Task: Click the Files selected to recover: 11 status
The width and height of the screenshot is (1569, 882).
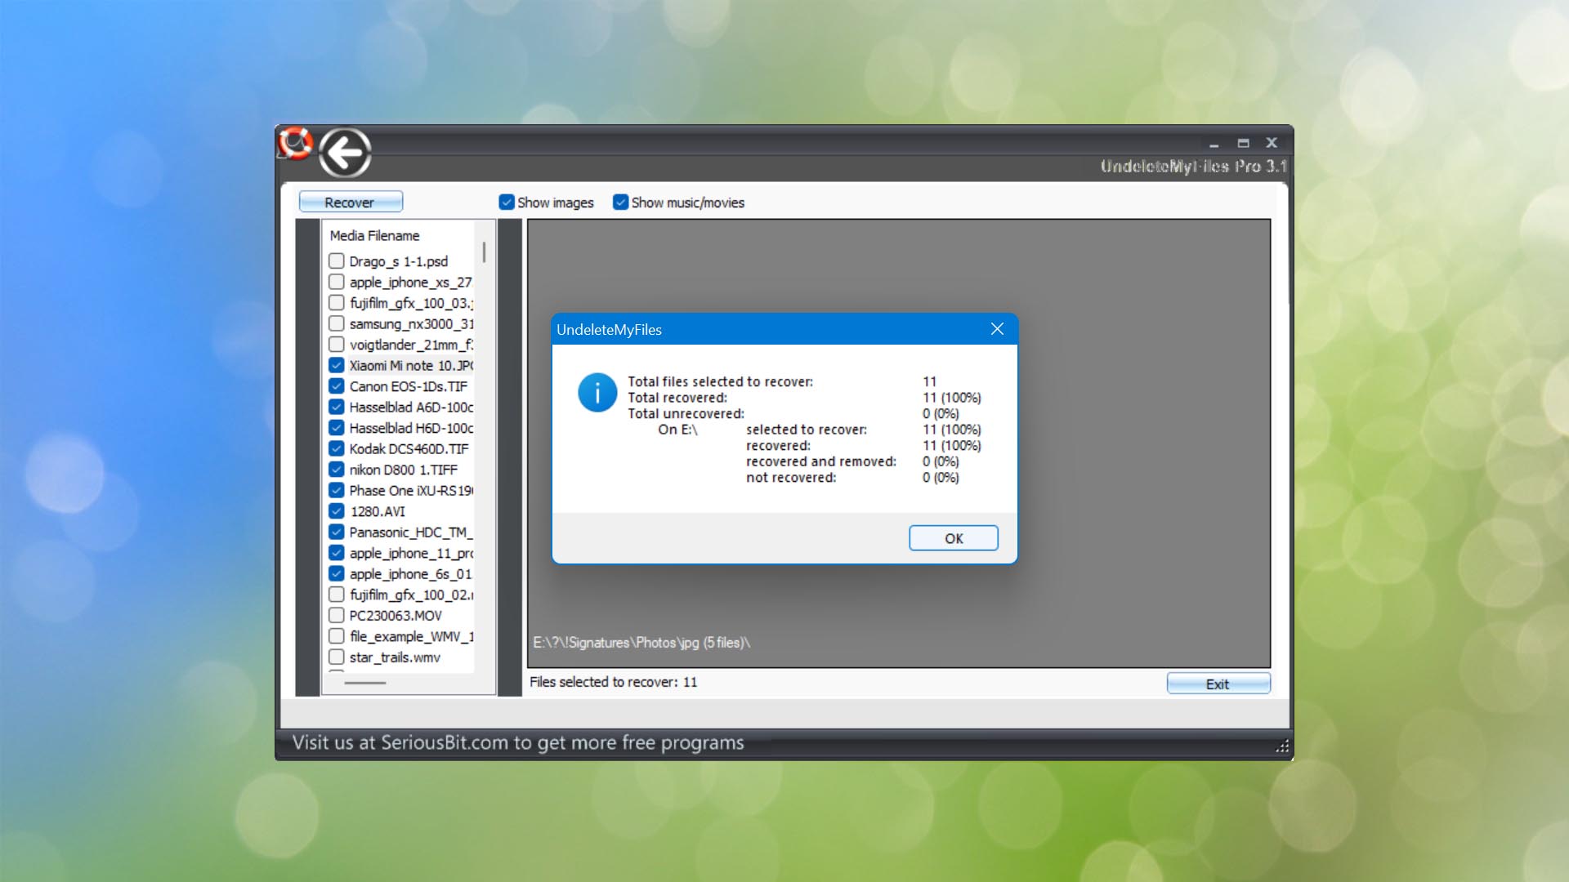Action: click(613, 682)
